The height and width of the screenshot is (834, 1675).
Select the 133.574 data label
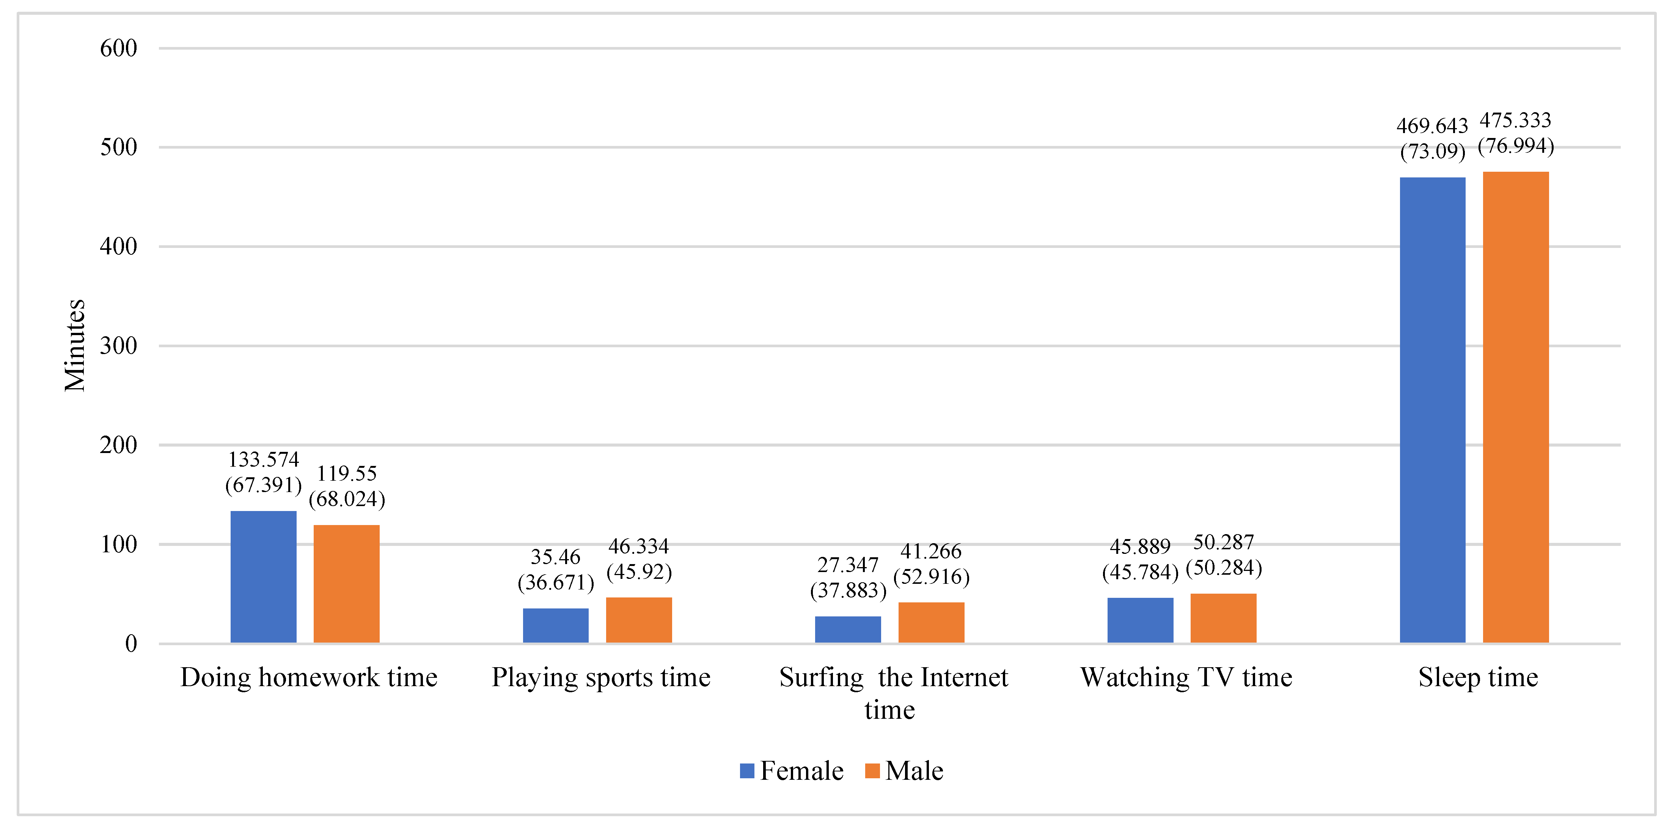click(263, 459)
